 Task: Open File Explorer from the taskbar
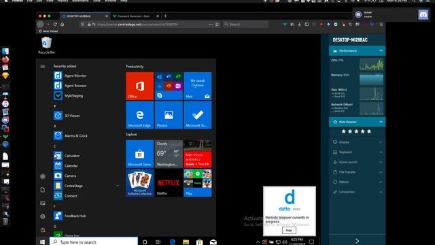pyautogui.click(x=186, y=242)
